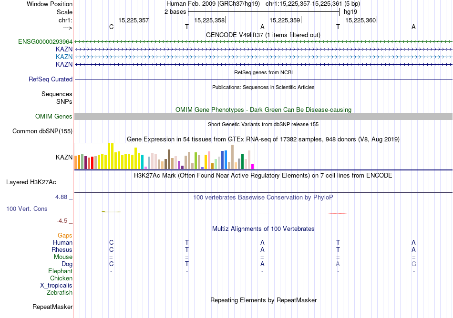Click base C in the reference sequence row
Viewport: 453px width, 318px height.
tap(111, 27)
